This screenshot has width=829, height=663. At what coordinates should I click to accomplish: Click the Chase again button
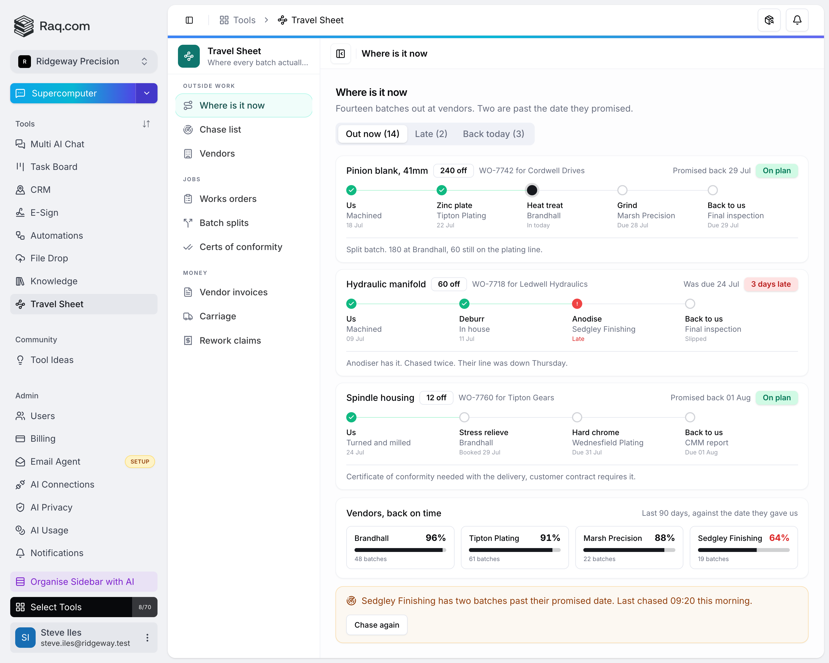coord(377,625)
